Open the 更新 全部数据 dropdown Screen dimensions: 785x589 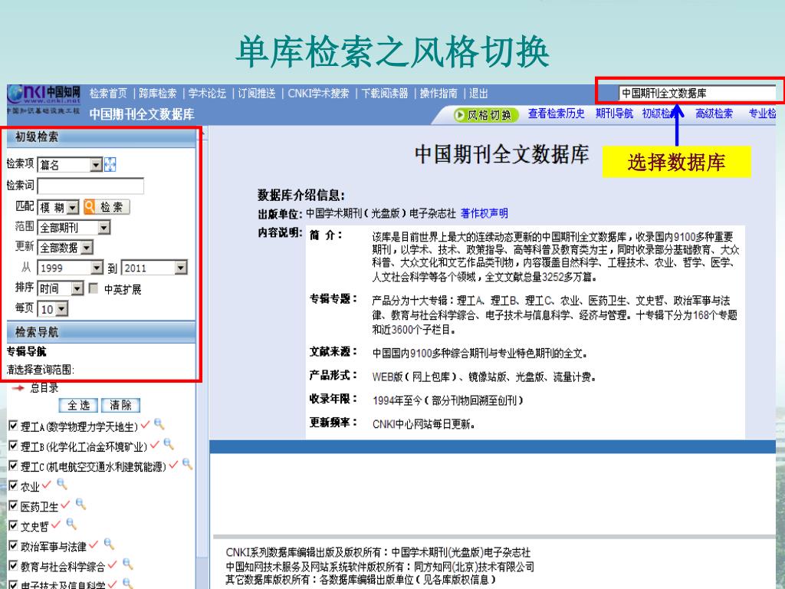65,248
